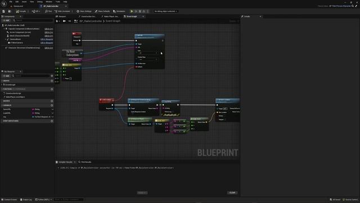The height and width of the screenshot is (203, 360).
Task: Click the My Blueprint search field
Action: [31, 76]
